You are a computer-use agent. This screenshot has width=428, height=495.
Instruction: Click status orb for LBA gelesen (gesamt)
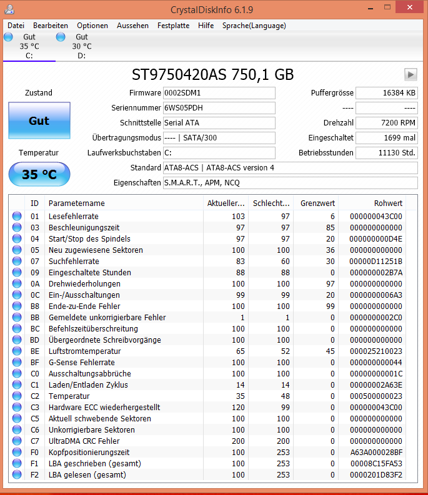[x=17, y=475]
